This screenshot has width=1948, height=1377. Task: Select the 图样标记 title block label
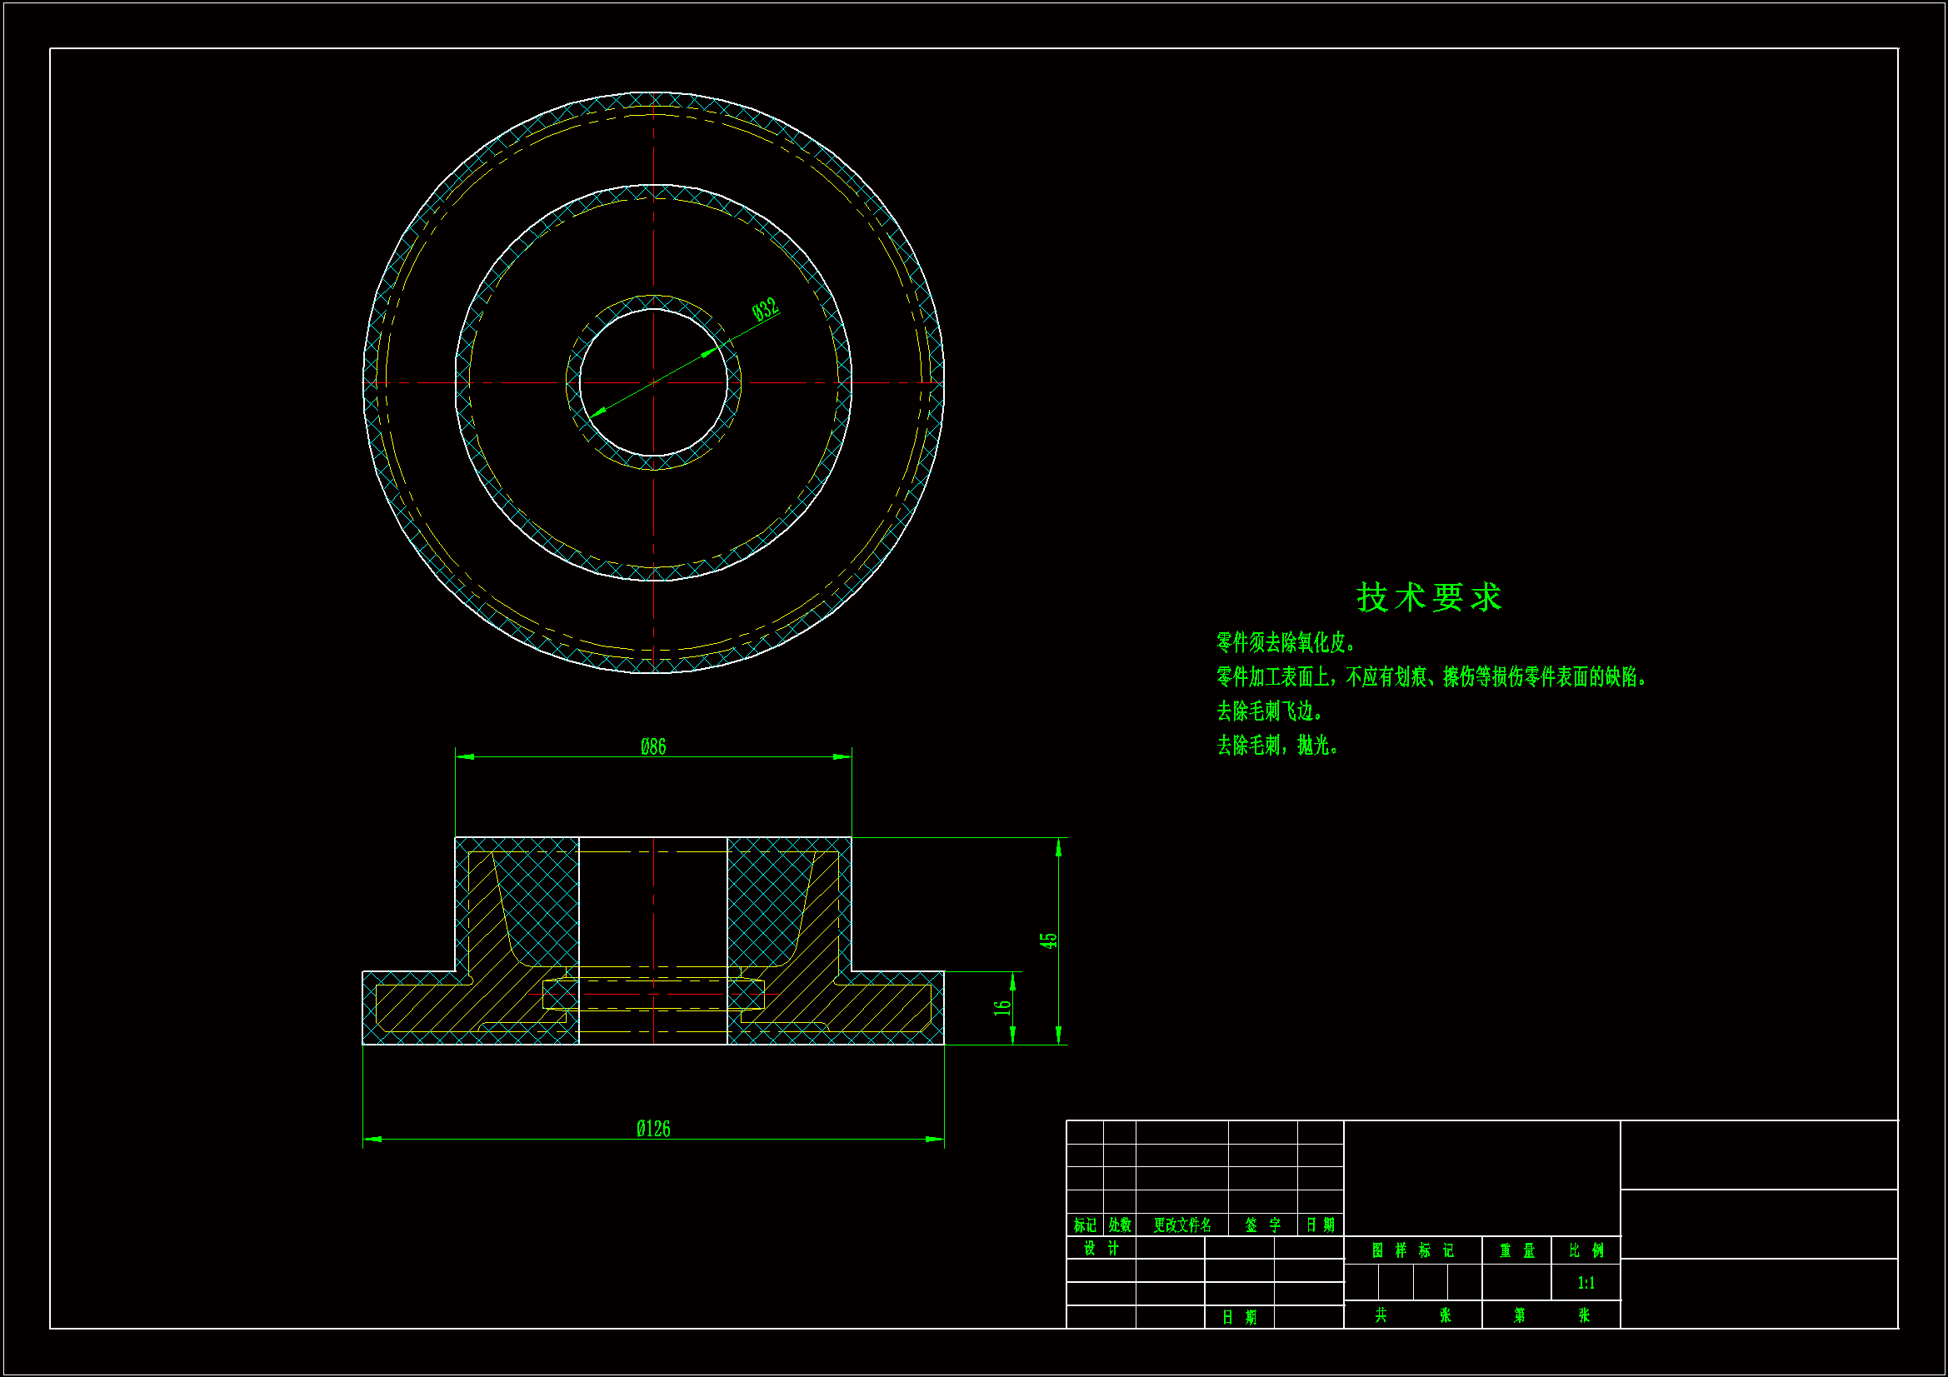1412,1250
